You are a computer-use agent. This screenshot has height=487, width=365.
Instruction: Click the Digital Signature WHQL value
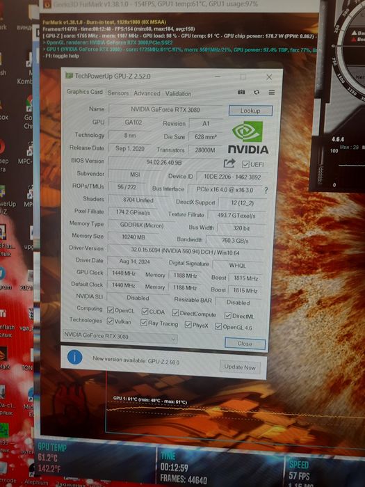(x=238, y=265)
